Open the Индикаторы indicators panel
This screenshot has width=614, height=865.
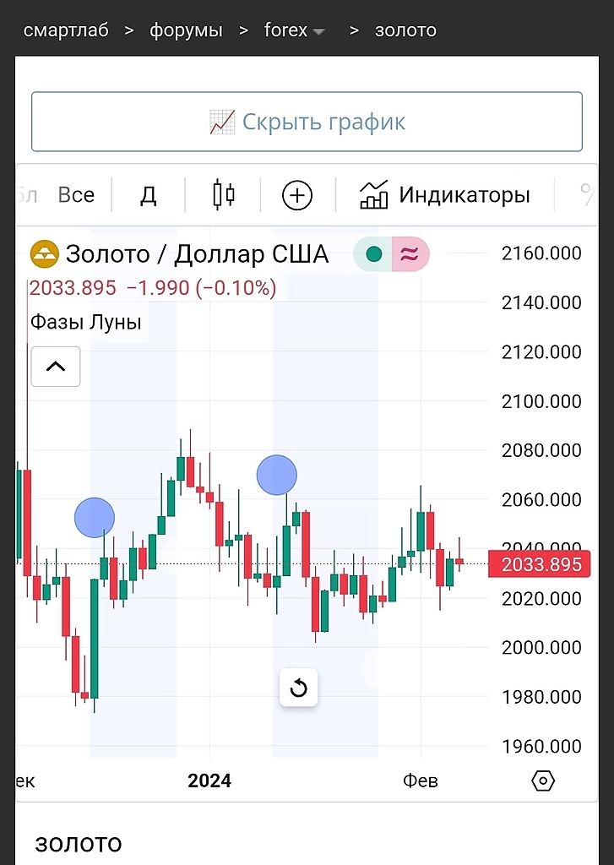[x=445, y=195]
